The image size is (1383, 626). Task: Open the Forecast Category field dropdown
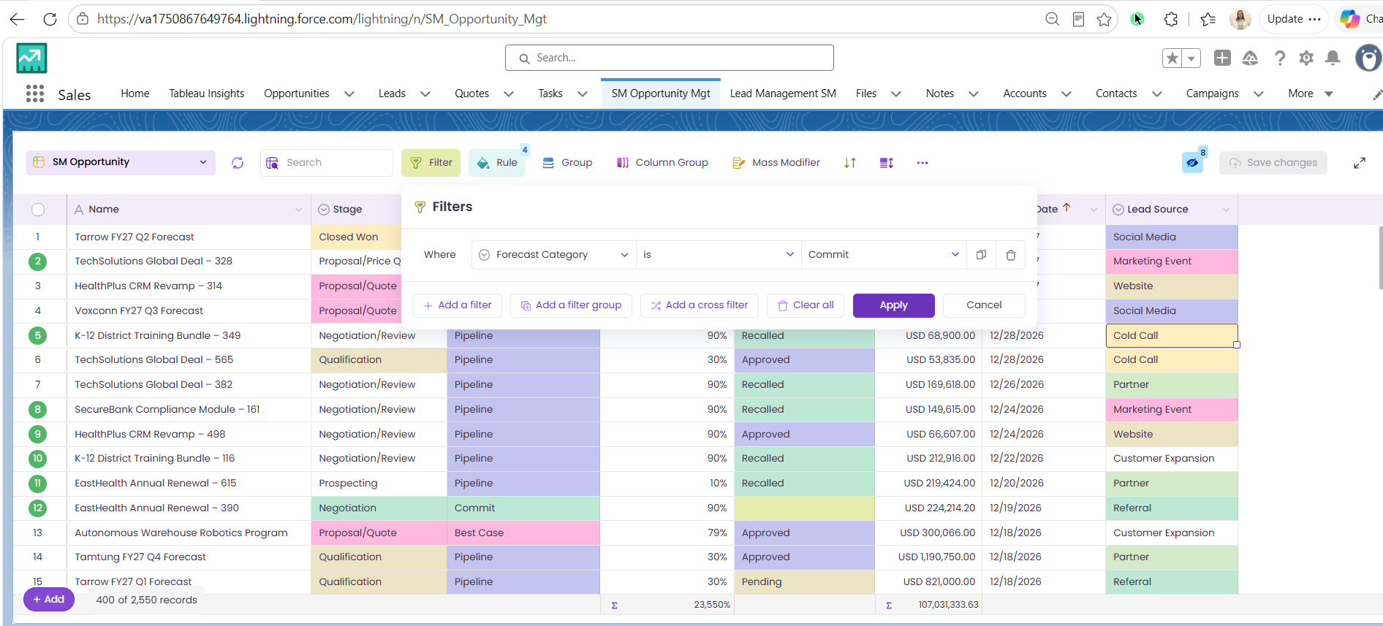pyautogui.click(x=553, y=255)
